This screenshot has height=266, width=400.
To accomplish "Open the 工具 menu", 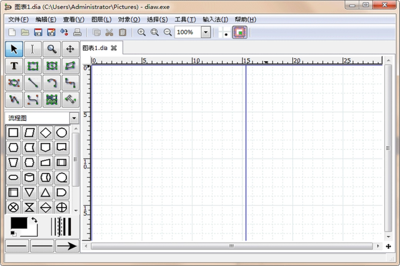I will coord(185,19).
